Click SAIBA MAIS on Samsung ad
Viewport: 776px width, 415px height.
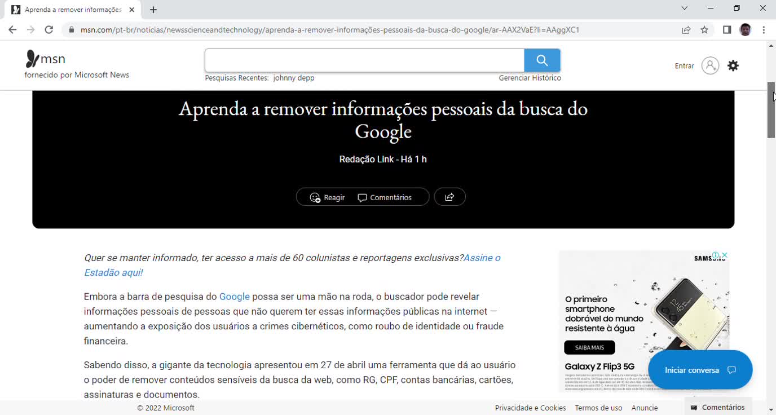coord(589,347)
